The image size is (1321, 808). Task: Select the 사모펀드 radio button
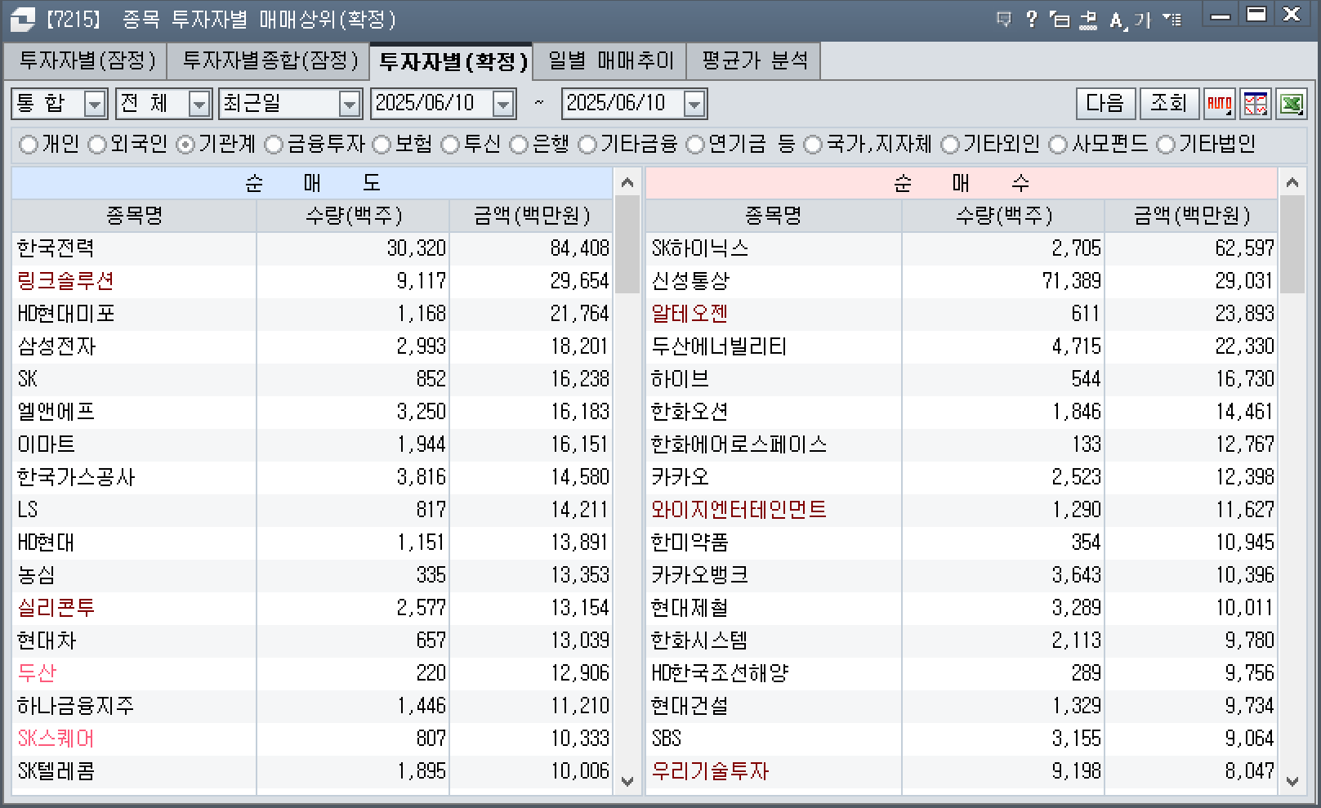(x=1058, y=145)
